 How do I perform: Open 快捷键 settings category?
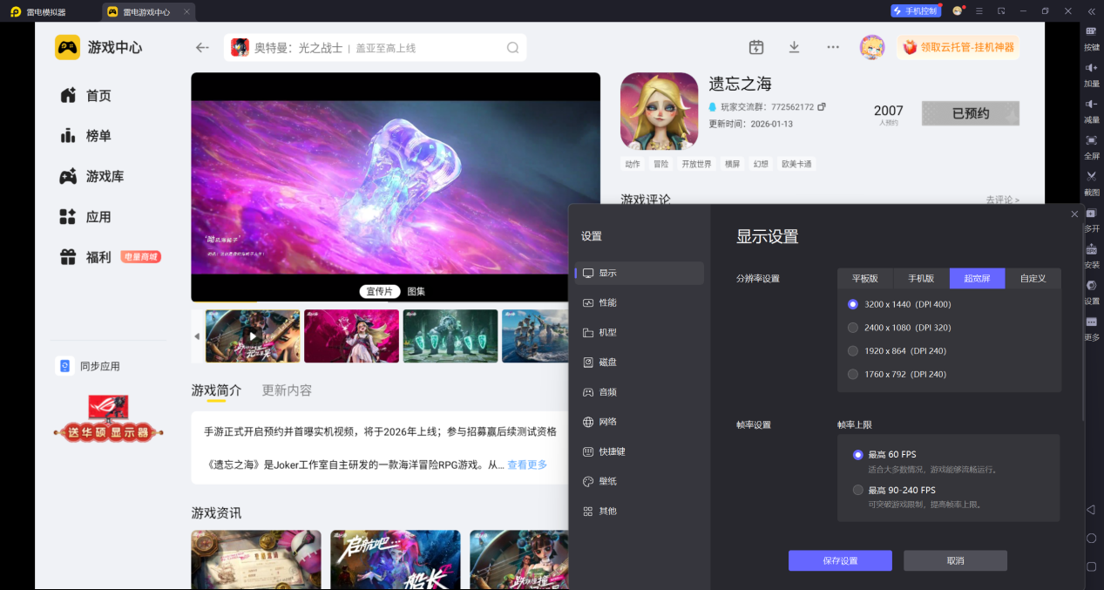coord(640,451)
